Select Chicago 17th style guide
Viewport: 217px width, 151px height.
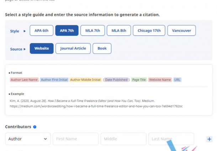coord(149,31)
